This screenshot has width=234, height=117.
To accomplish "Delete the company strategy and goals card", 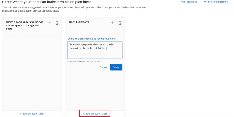I will [x=57, y=23].
